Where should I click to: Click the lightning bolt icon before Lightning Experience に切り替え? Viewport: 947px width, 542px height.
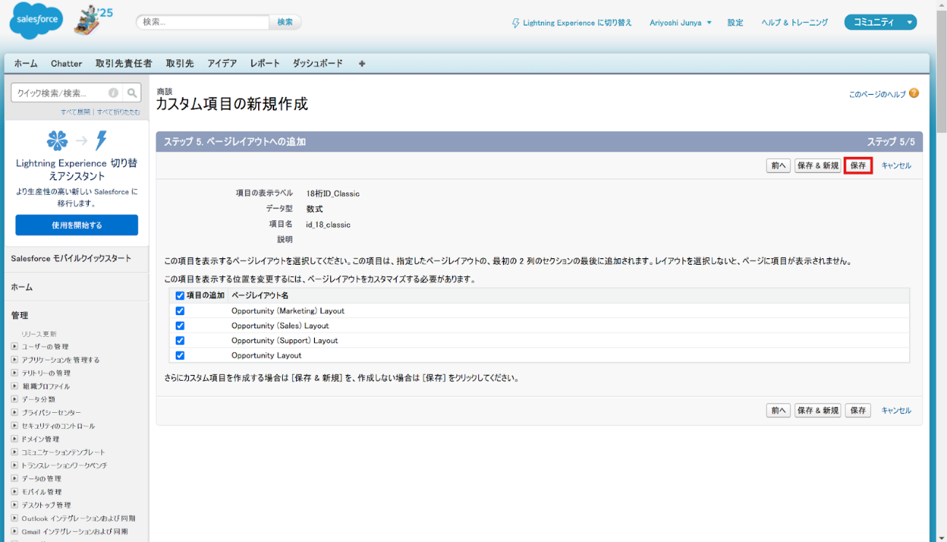tap(515, 23)
